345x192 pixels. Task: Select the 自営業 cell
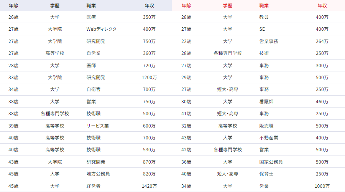(94, 53)
